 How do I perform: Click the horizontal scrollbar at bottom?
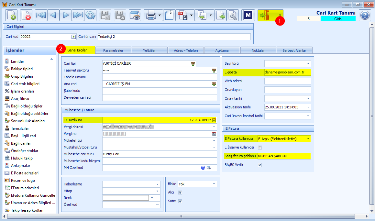tap(181, 216)
